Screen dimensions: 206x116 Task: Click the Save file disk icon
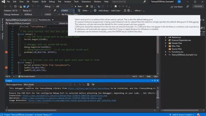coord(24,6)
